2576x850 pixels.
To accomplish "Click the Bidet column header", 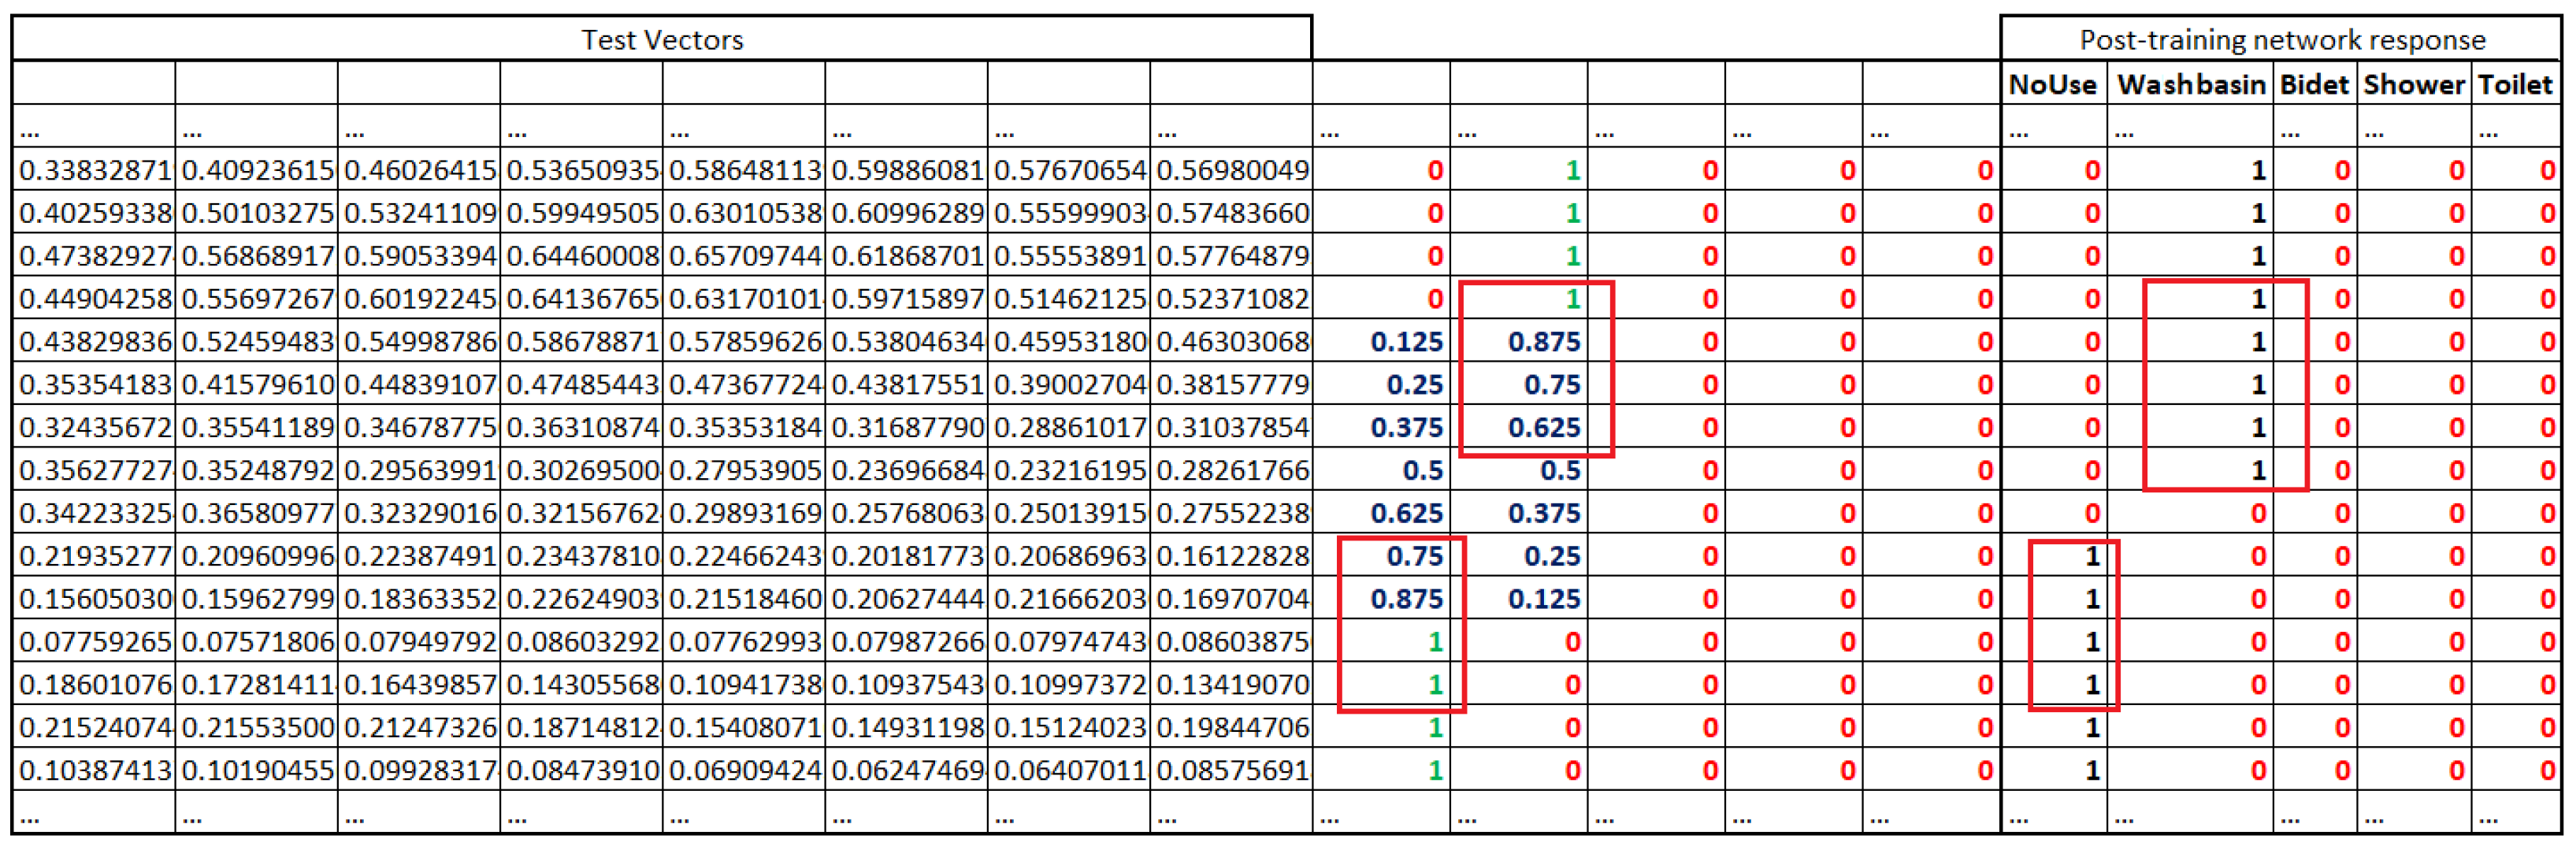I will (x=2313, y=84).
